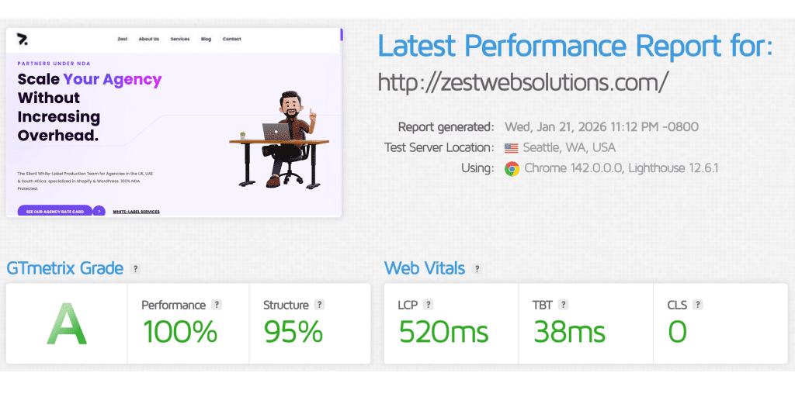Click the LCP question mark icon

429,305
